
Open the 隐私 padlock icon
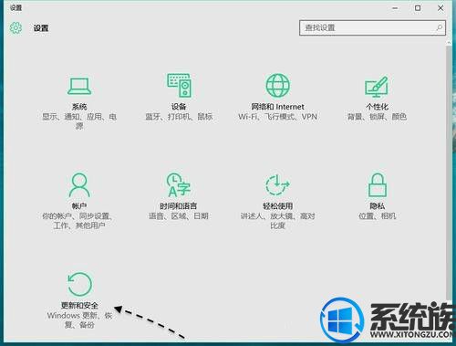pos(377,184)
